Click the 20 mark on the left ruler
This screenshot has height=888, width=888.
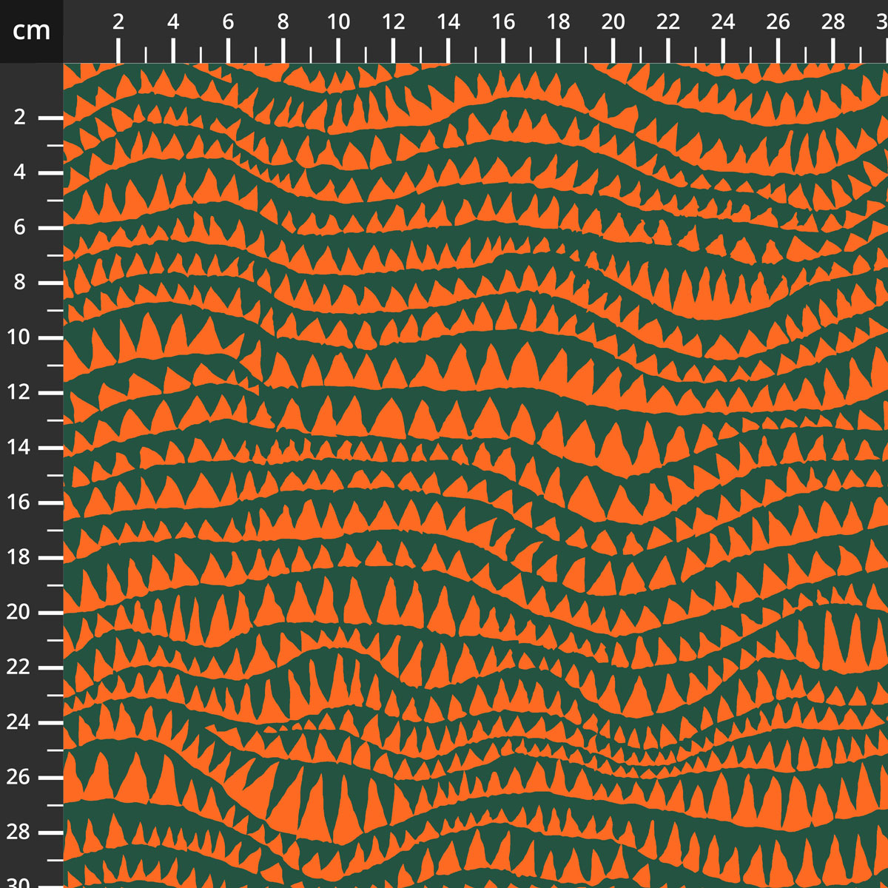(18, 612)
